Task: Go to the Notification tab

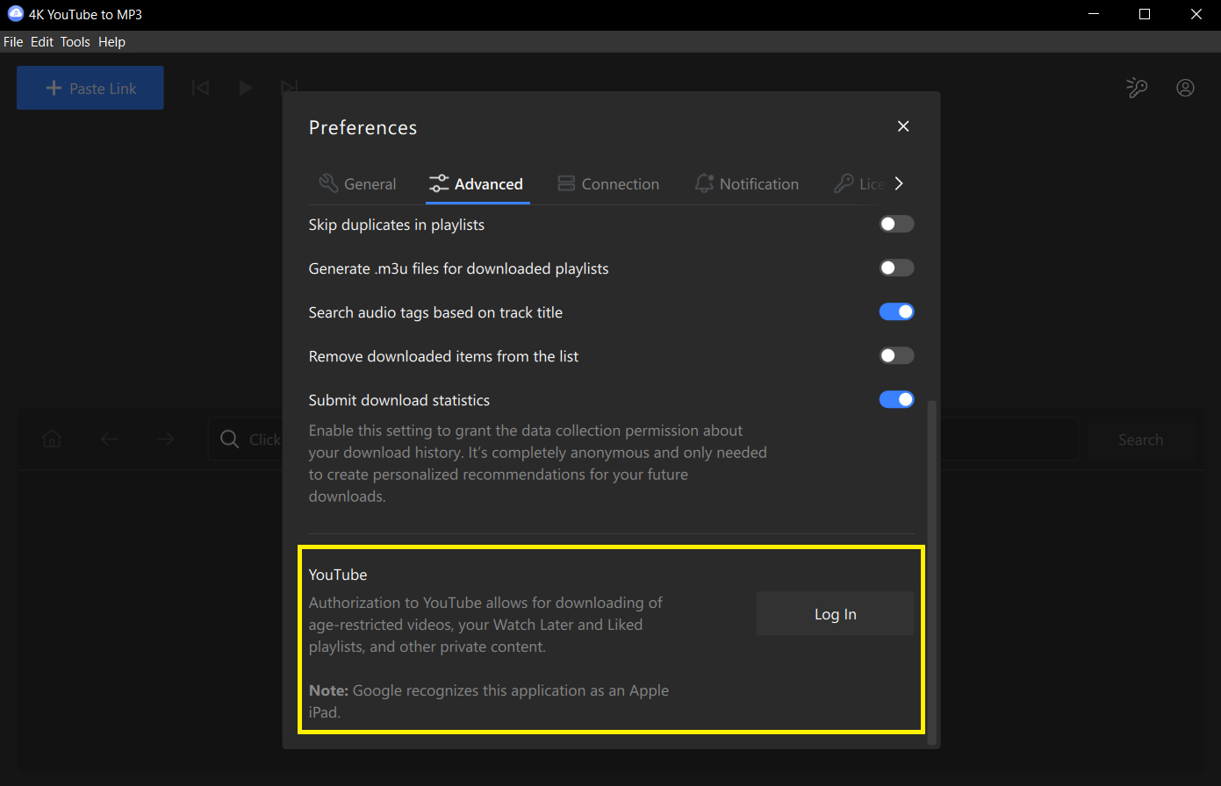Action: coord(746,184)
